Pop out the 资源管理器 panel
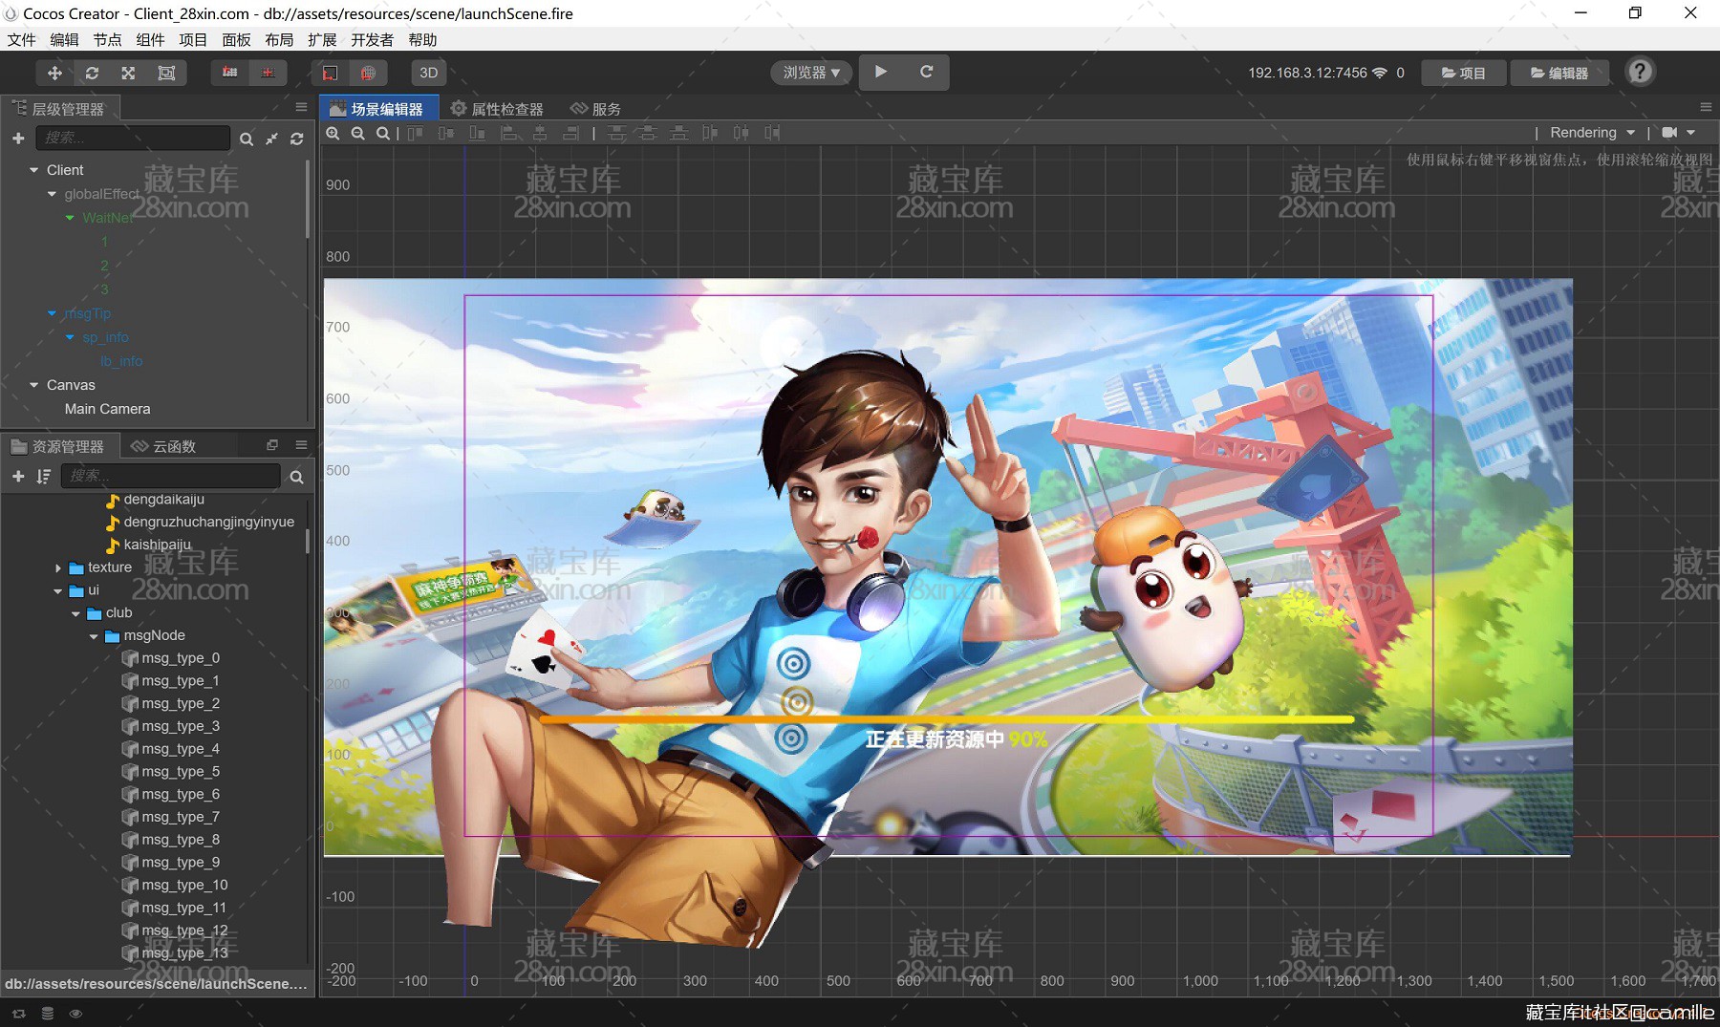The height and width of the screenshot is (1027, 1720). click(272, 445)
